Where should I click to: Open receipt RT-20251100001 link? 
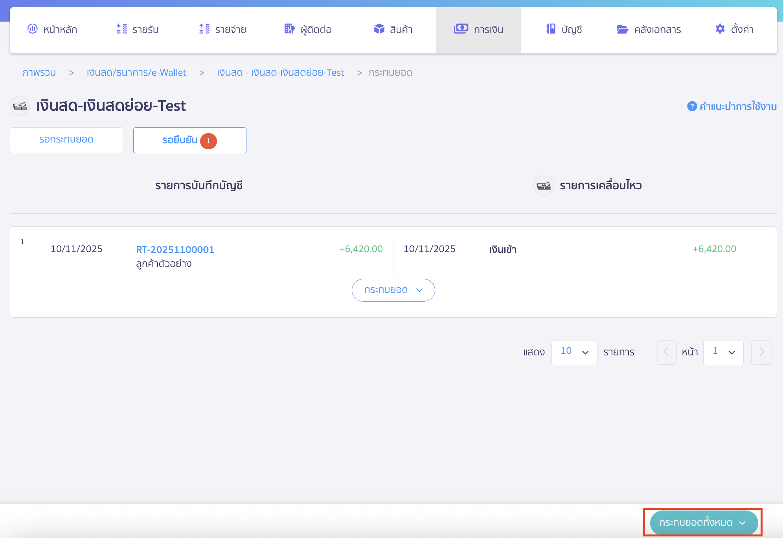point(175,249)
